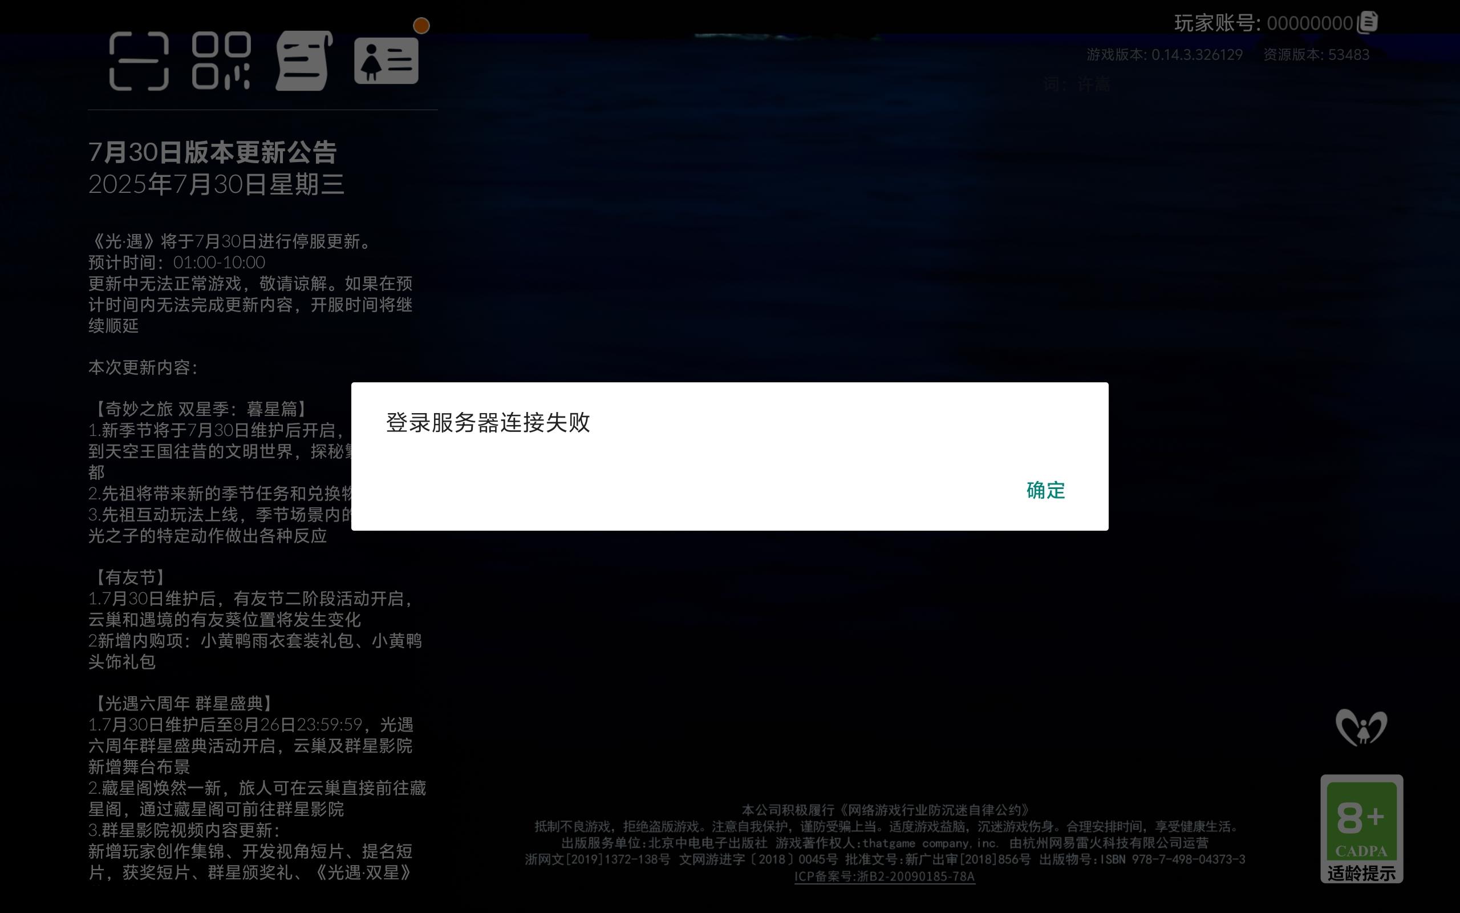1460x913 pixels.
Task: Tap the scan frame icon
Action: 139,61
